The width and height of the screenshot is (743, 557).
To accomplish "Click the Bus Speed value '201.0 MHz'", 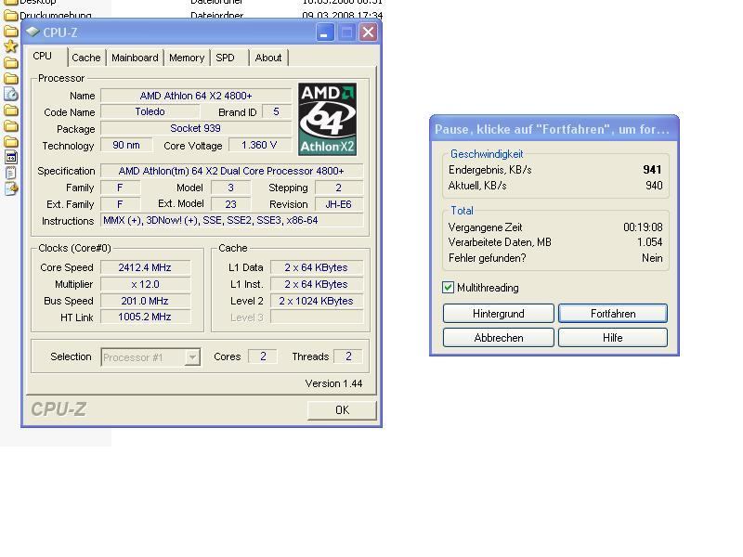I will 145,301.
